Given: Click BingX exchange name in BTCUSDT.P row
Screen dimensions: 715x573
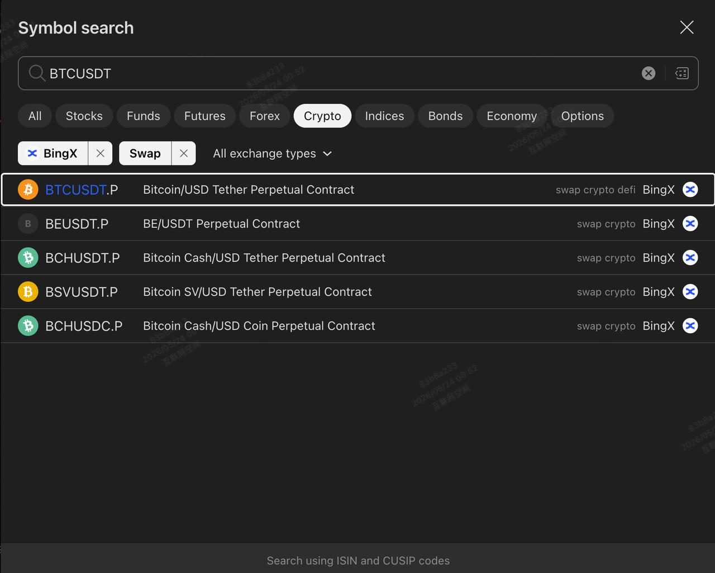Looking at the screenshot, I should click(x=659, y=190).
